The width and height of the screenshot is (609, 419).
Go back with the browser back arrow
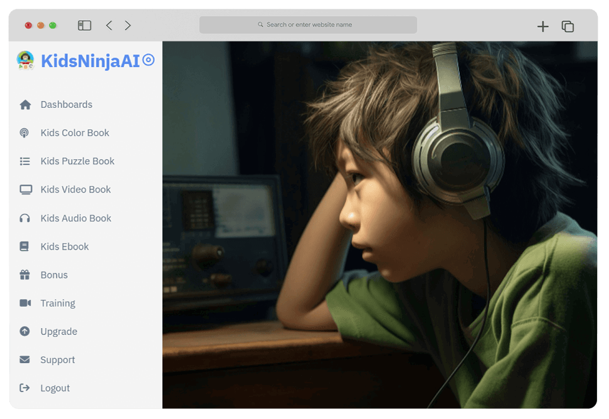109,26
